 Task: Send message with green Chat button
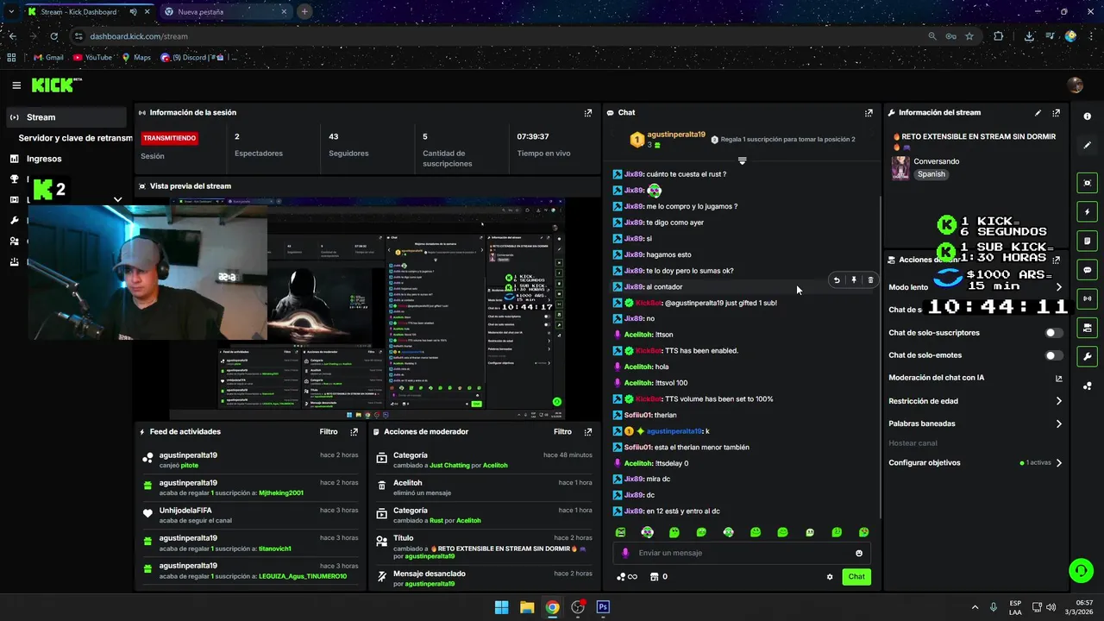(856, 577)
